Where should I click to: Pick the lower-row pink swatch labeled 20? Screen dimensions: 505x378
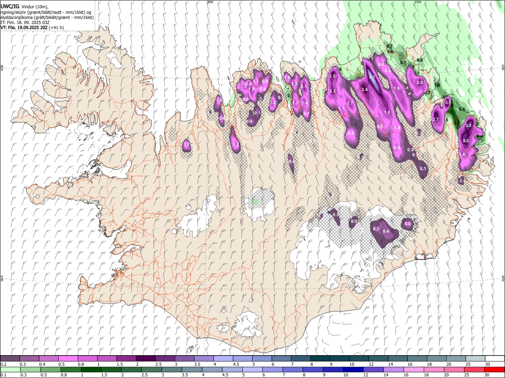[454, 369]
